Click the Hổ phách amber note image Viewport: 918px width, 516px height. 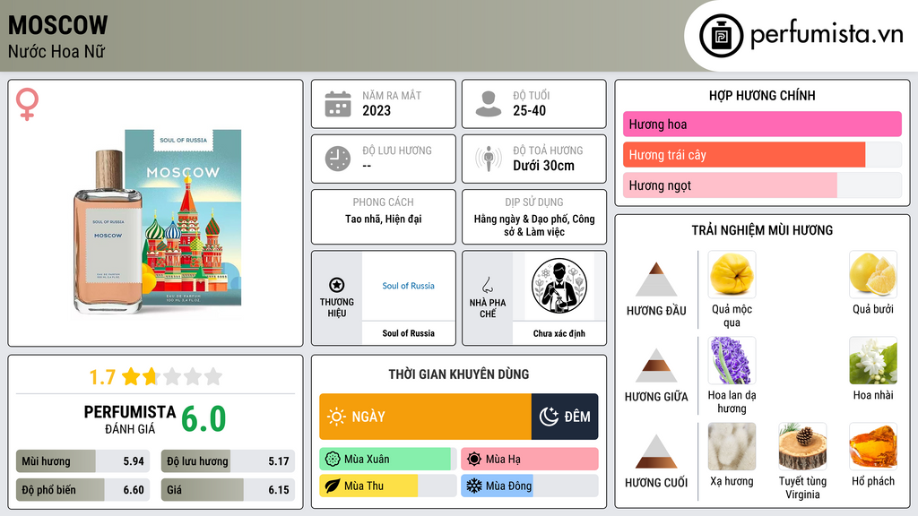873,446
